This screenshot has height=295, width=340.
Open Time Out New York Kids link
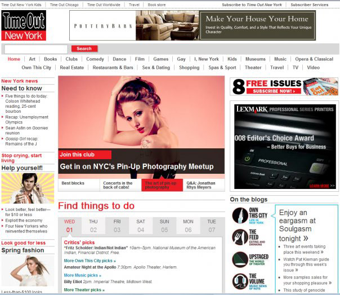(x=21, y=5)
